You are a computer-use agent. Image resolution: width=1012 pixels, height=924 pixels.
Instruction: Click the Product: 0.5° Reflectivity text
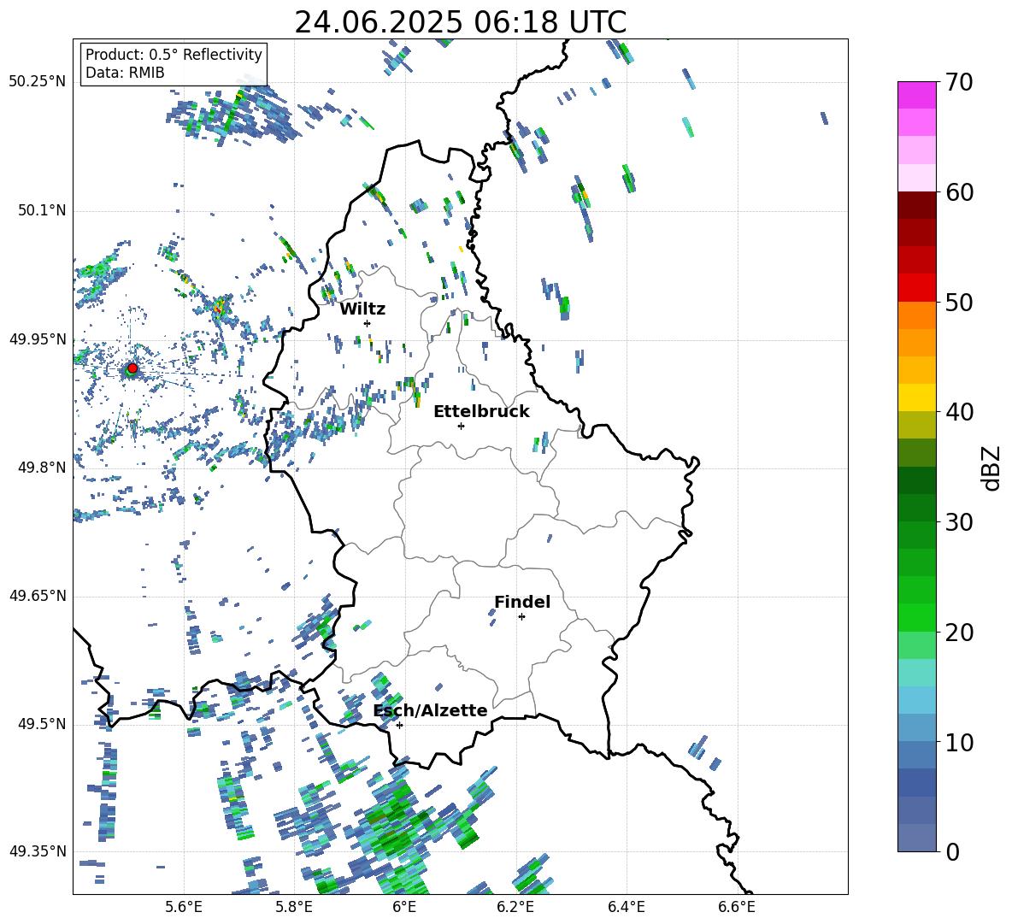click(x=174, y=54)
